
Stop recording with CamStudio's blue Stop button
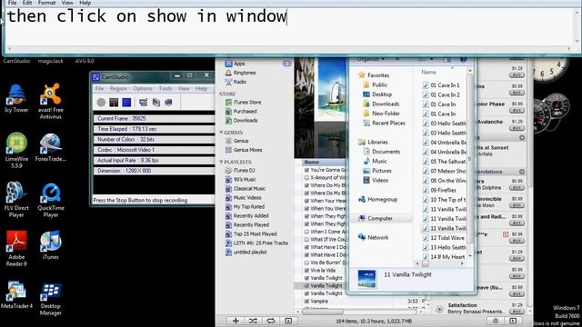pos(126,103)
